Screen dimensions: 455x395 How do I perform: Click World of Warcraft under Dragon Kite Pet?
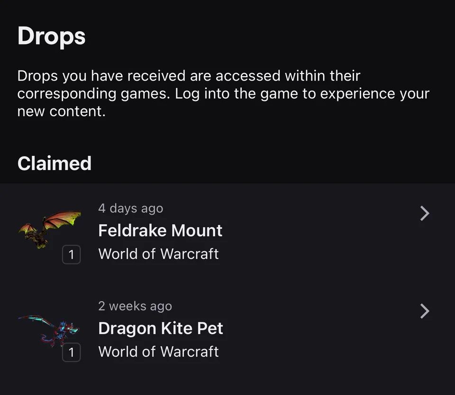tap(158, 351)
